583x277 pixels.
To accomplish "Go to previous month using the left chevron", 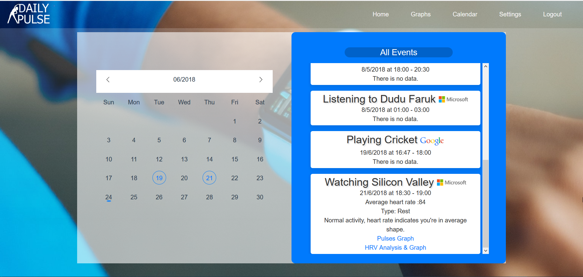I will tap(108, 79).
